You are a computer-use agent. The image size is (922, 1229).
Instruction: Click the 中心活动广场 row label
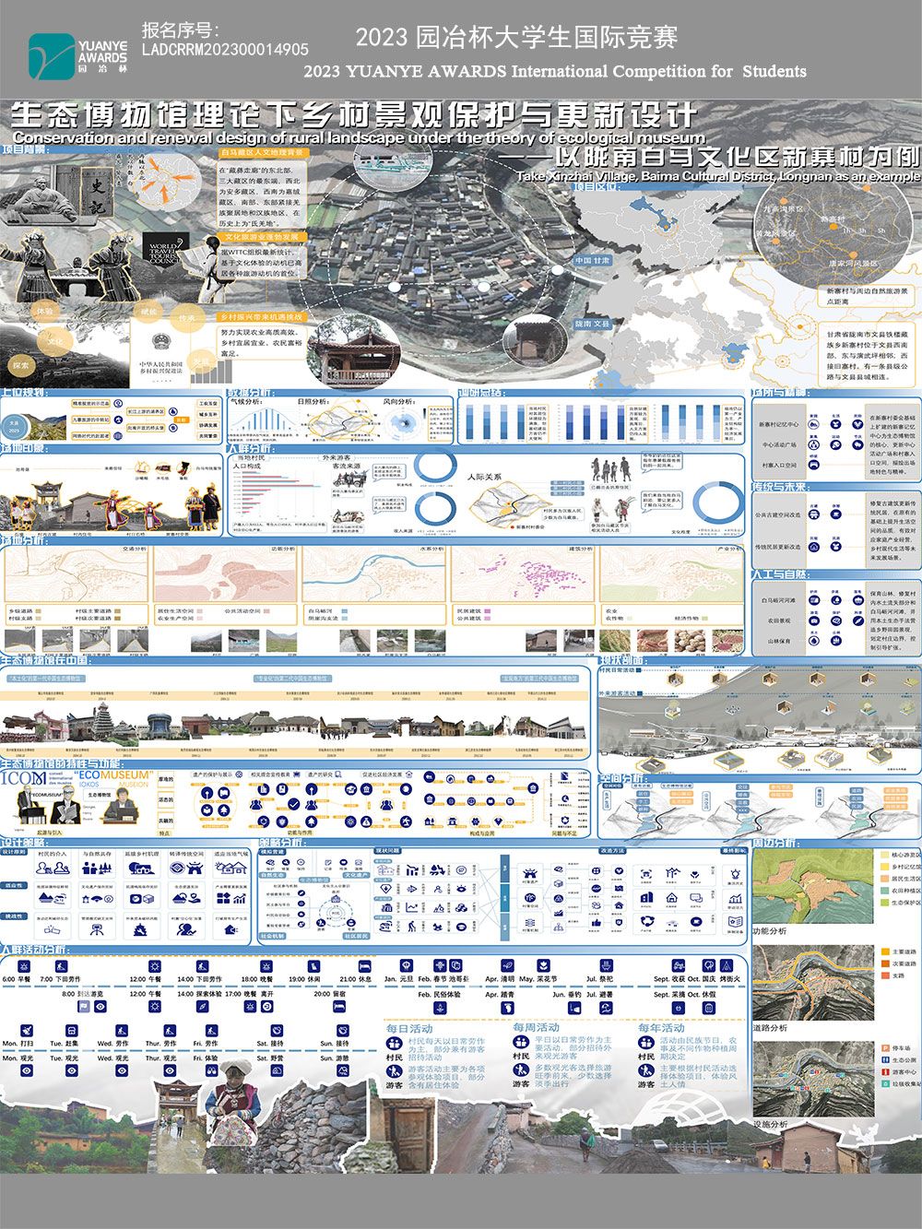coord(780,445)
